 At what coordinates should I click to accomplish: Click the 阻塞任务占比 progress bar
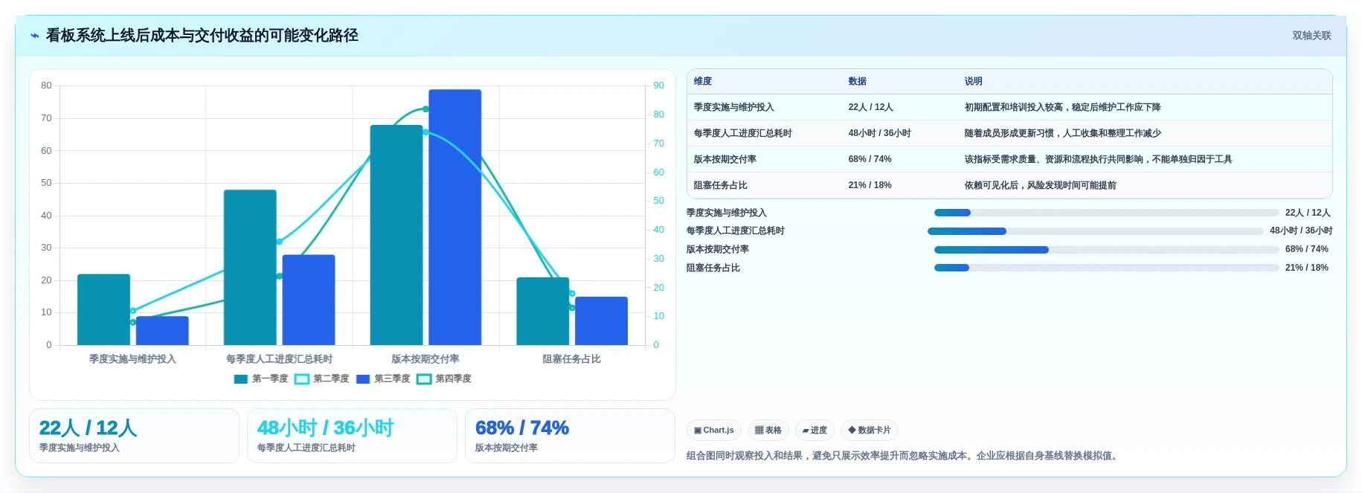point(1106,268)
